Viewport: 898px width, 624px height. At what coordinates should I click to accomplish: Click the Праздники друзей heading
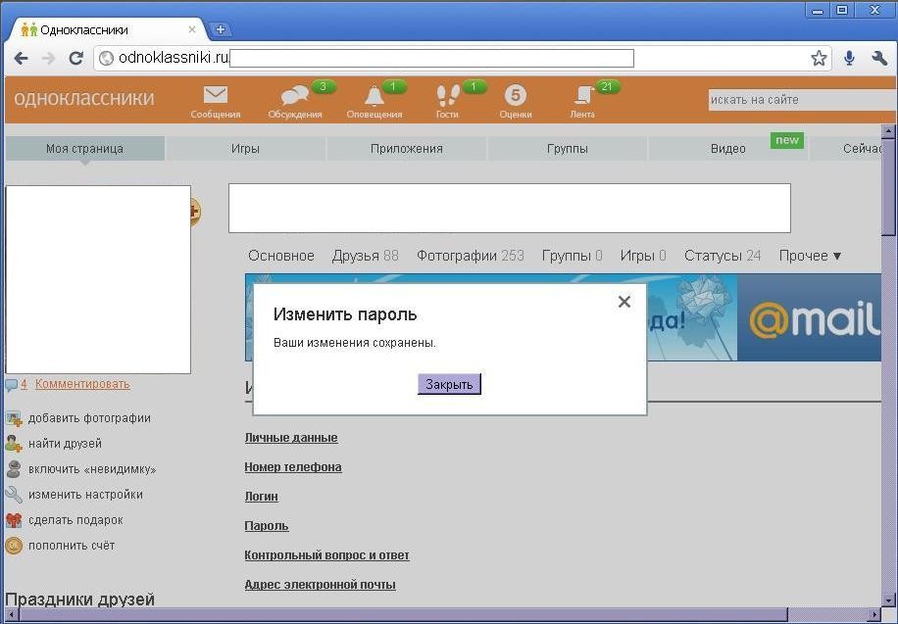(80, 600)
